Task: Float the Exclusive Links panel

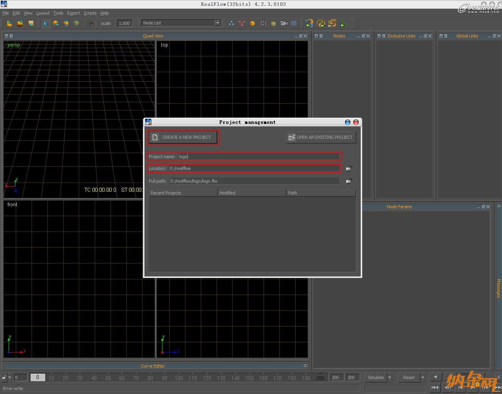Action: tap(425, 36)
